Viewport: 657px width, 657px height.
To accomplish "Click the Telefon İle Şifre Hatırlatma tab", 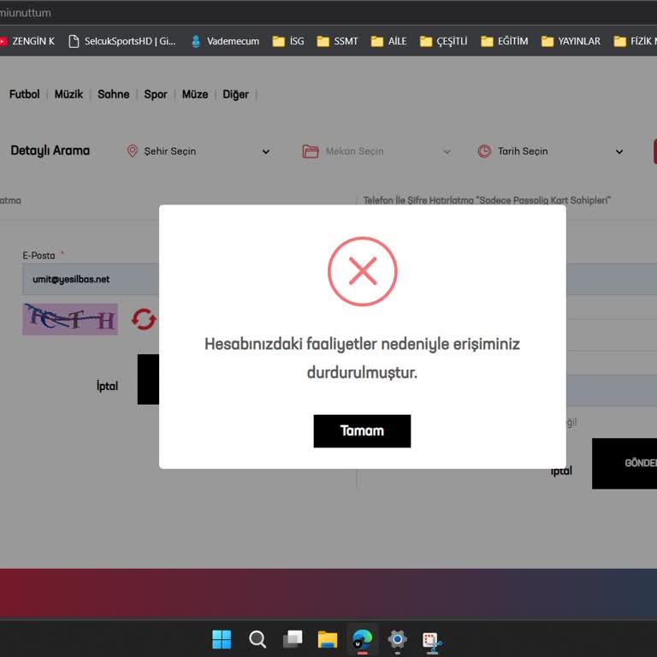I will pyautogui.click(x=487, y=200).
